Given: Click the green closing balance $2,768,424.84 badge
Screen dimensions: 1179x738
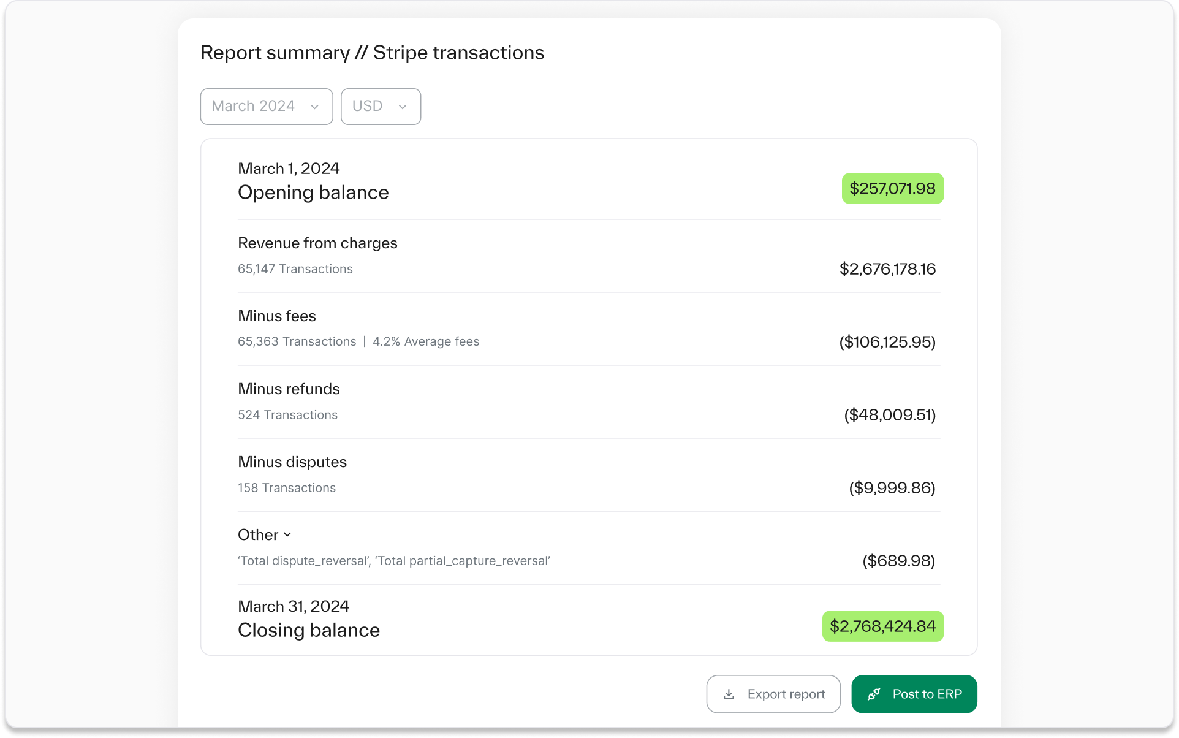Looking at the screenshot, I should [x=882, y=626].
